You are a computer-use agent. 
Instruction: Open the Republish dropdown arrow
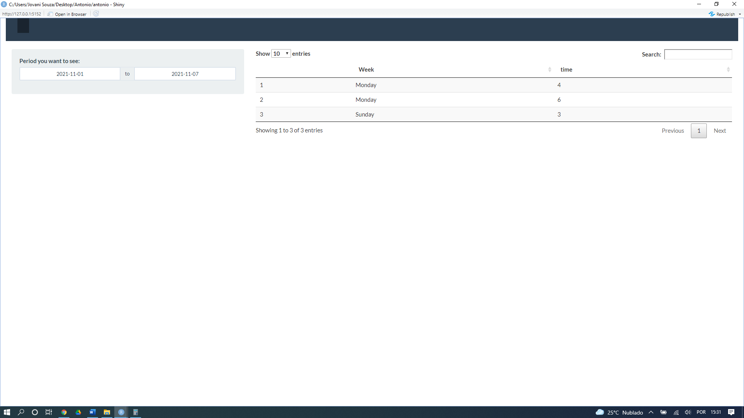pyautogui.click(x=740, y=14)
